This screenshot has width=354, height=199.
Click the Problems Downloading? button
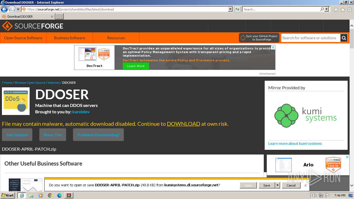click(x=98, y=135)
